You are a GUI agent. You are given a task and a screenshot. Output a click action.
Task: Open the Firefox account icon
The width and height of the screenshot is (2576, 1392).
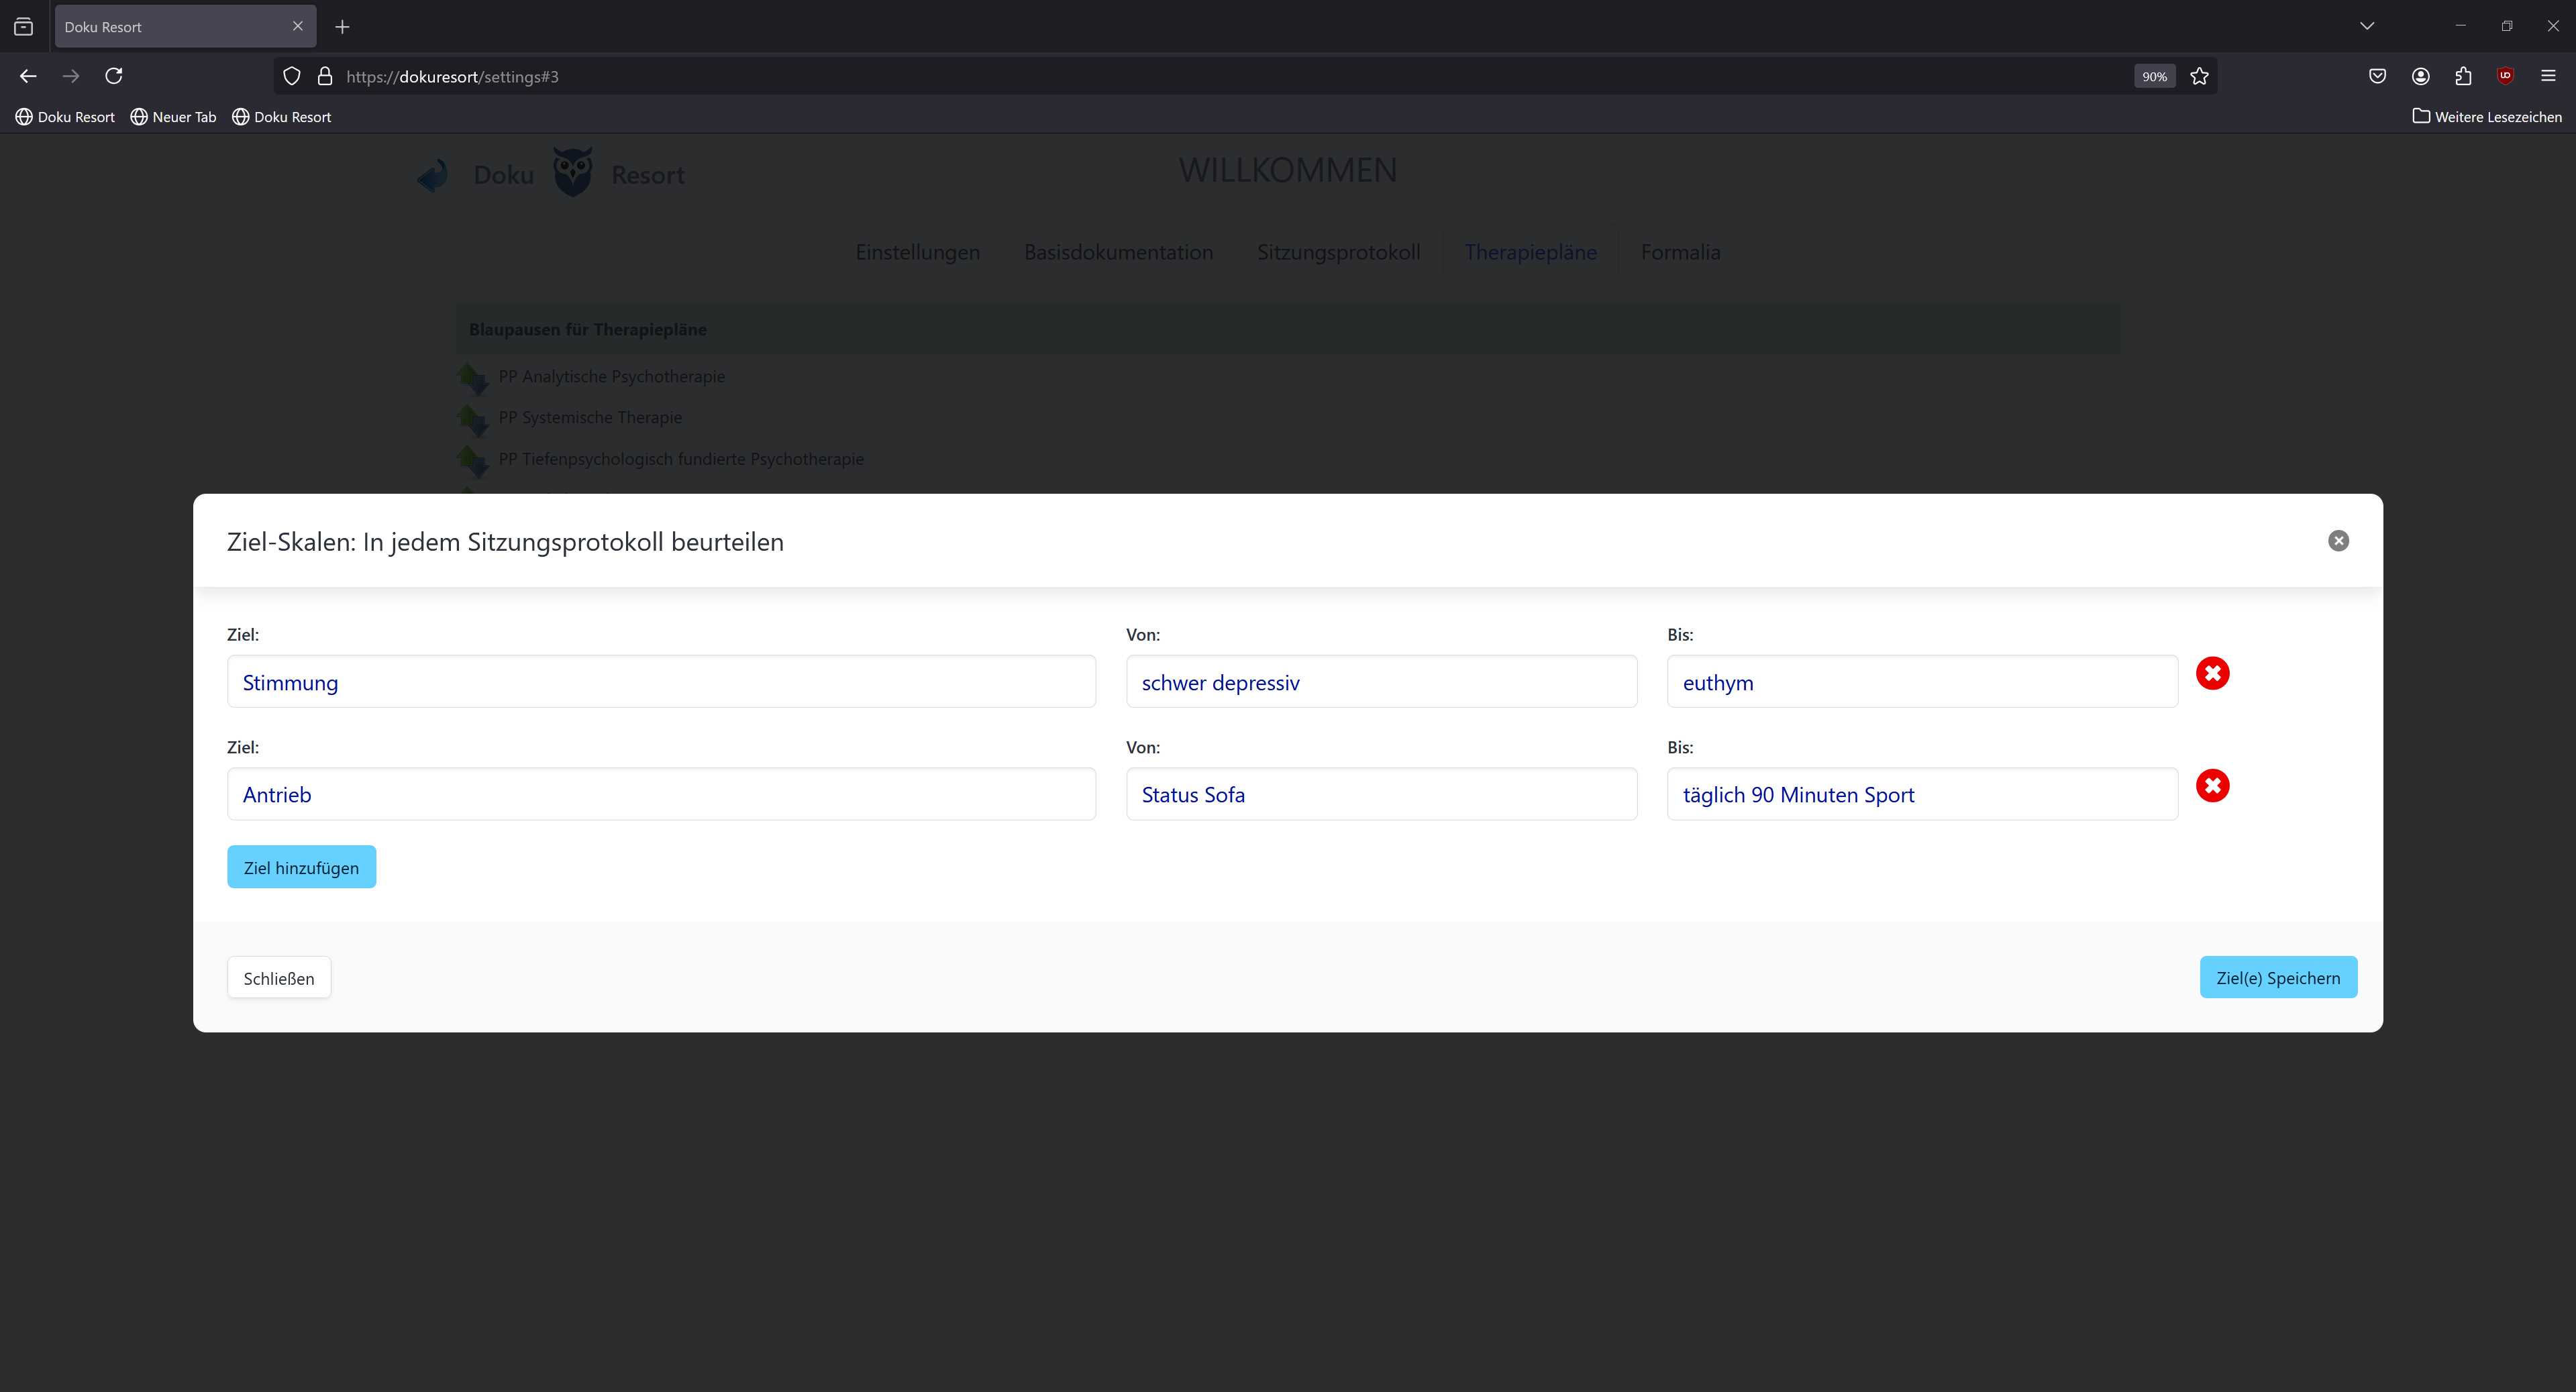(x=2420, y=76)
